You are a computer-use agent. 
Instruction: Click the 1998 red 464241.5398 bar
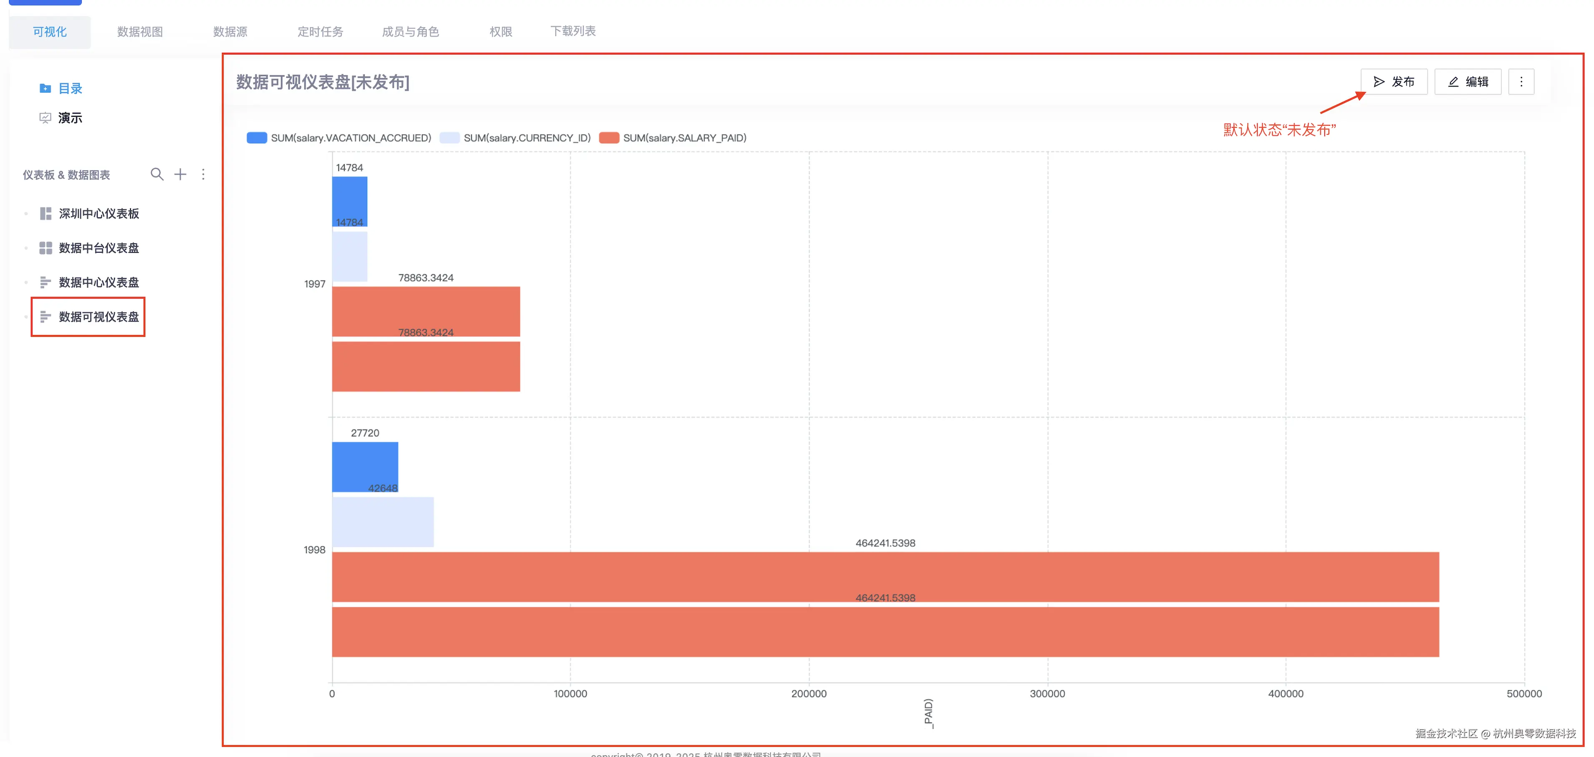coord(885,576)
